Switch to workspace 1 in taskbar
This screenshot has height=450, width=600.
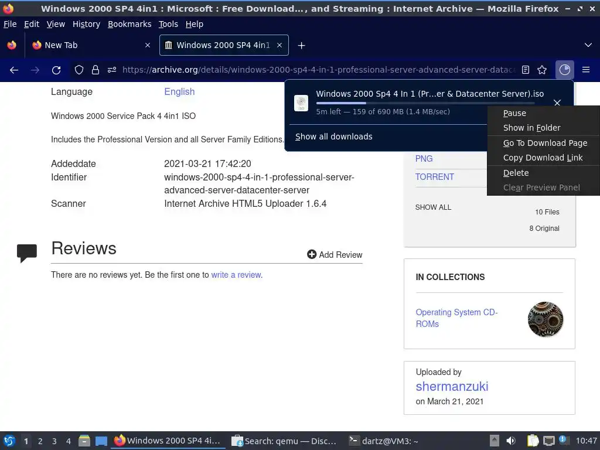click(x=26, y=441)
